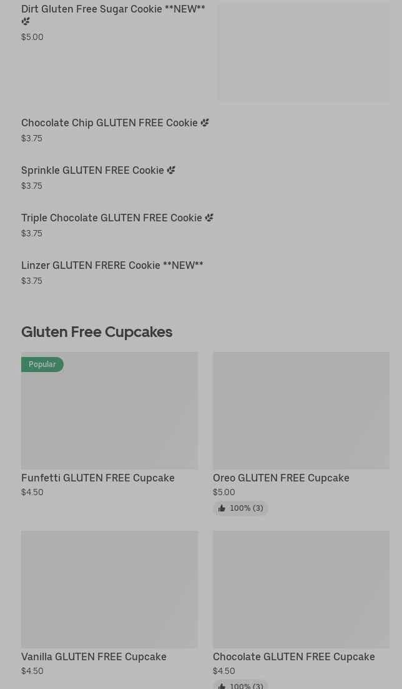Select Linzer GLUTEN FRERE Cookie

pyautogui.click(x=112, y=266)
